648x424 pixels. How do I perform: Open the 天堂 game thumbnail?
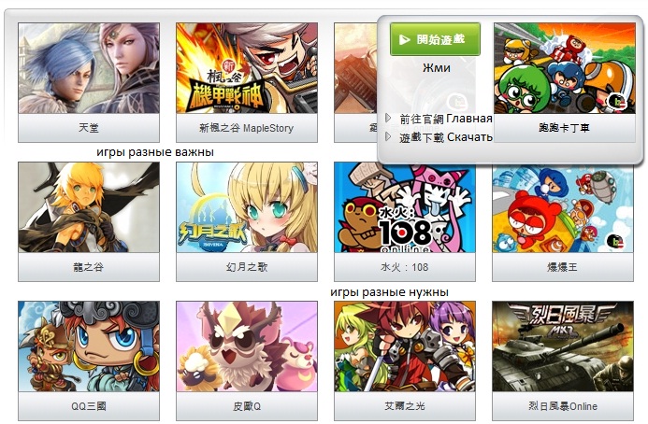click(x=89, y=68)
